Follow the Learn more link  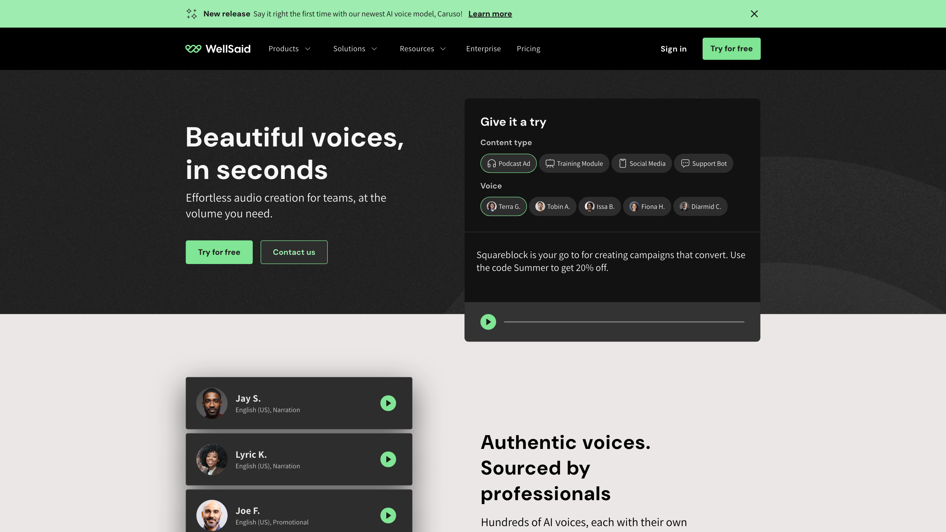(x=490, y=13)
